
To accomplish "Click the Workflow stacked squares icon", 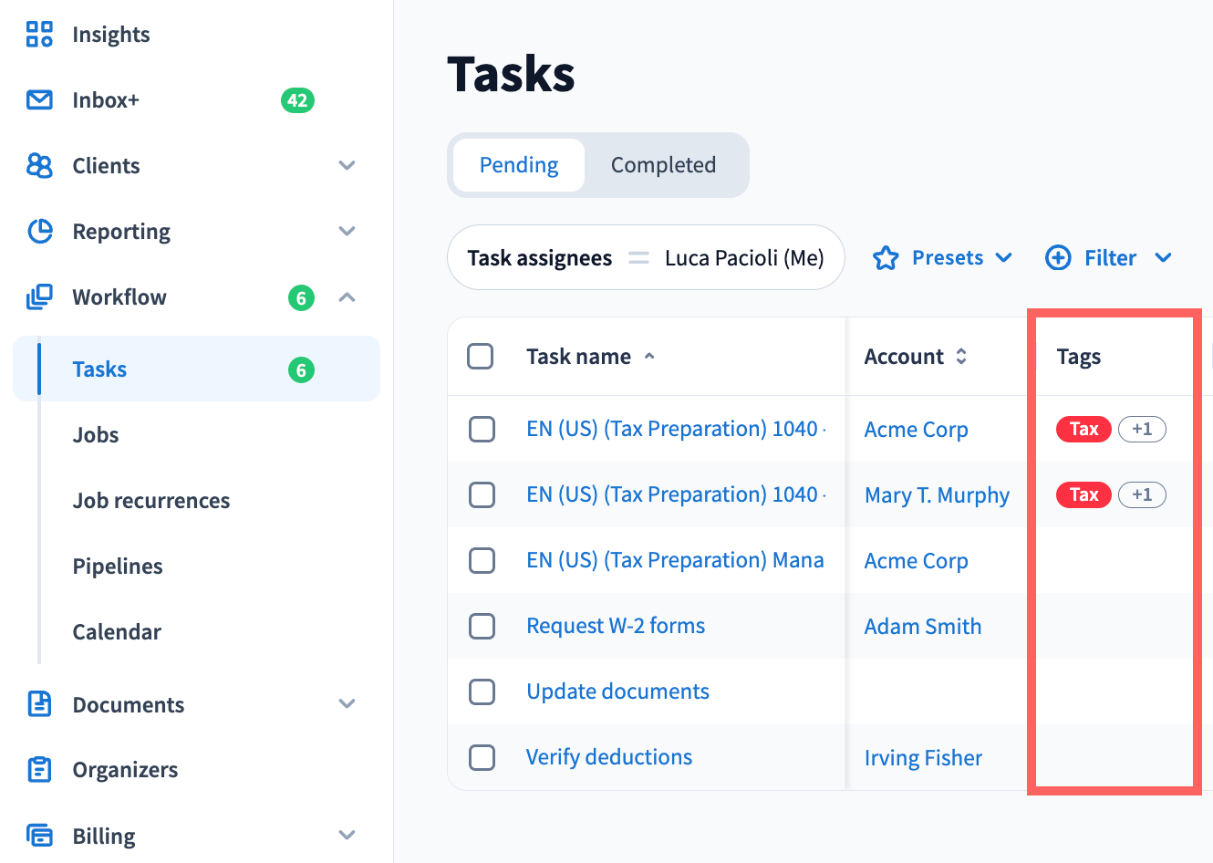I will (39, 297).
